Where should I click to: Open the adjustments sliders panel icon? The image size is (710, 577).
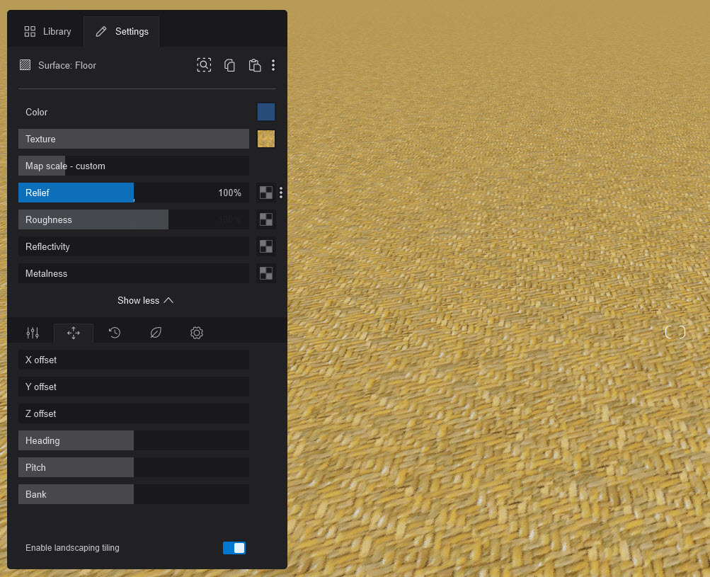[33, 332]
